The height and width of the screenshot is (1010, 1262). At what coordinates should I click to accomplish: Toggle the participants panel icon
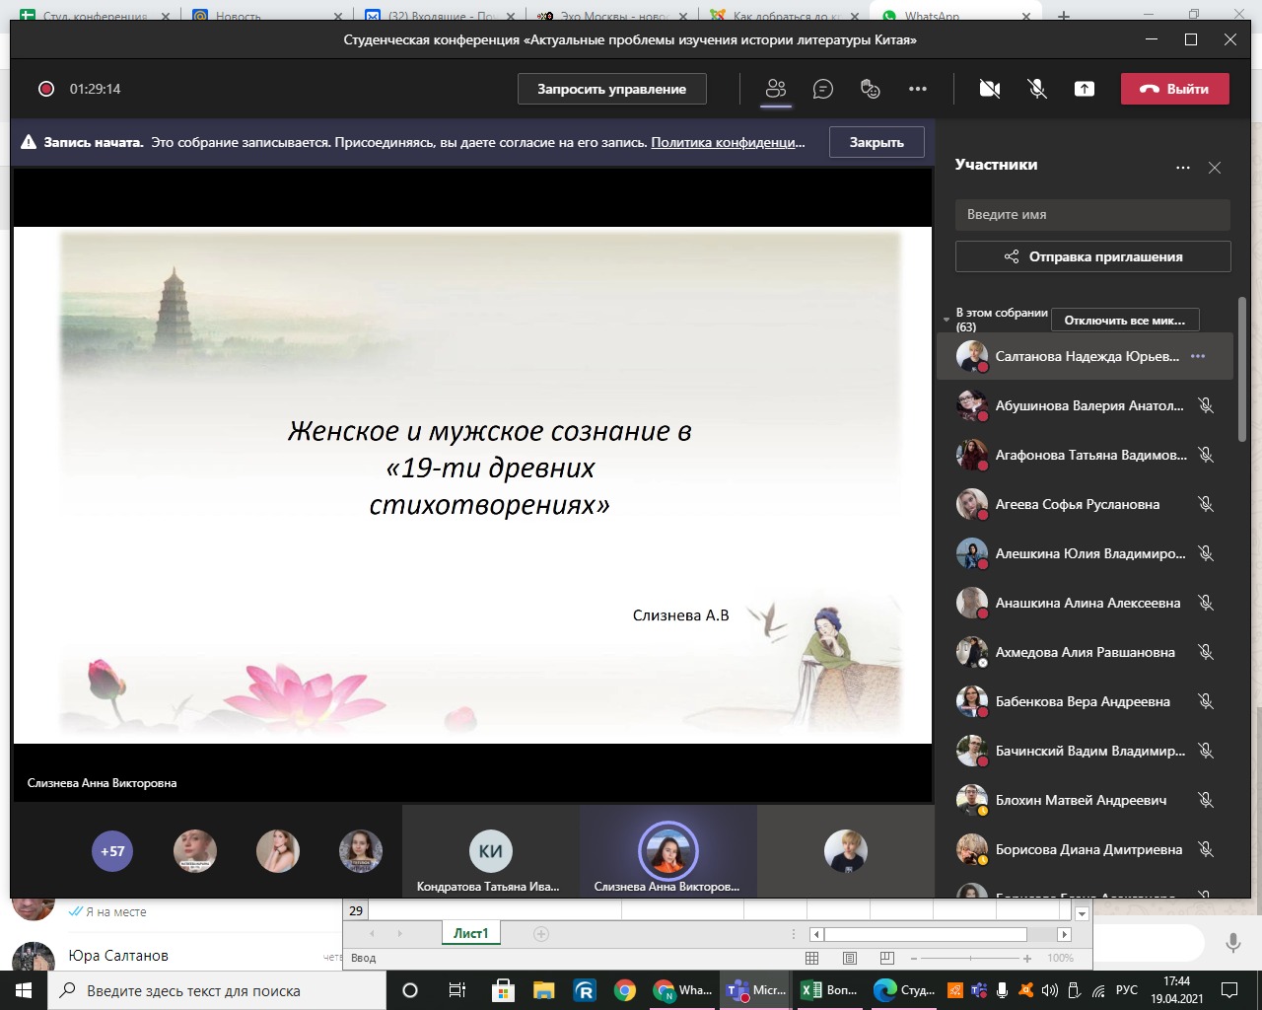pyautogui.click(x=776, y=89)
